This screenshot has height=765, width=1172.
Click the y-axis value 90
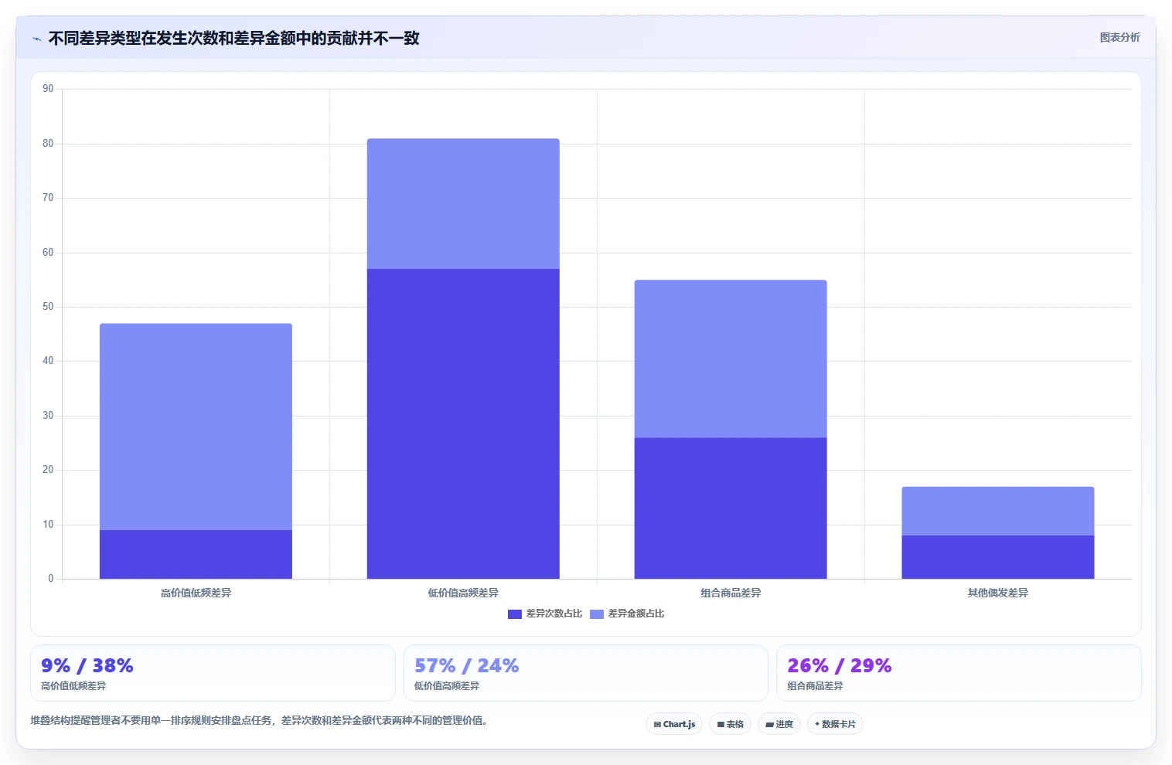click(x=48, y=89)
